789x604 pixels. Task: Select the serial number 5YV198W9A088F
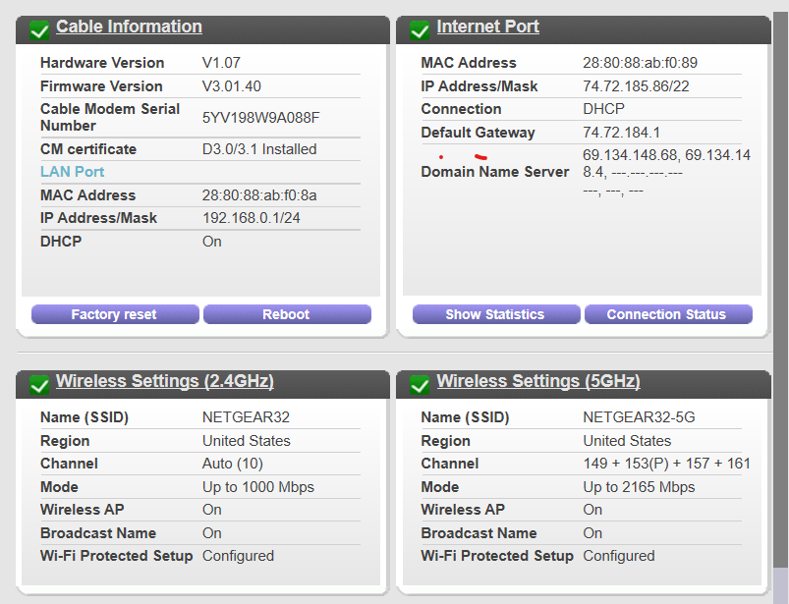[260, 117]
